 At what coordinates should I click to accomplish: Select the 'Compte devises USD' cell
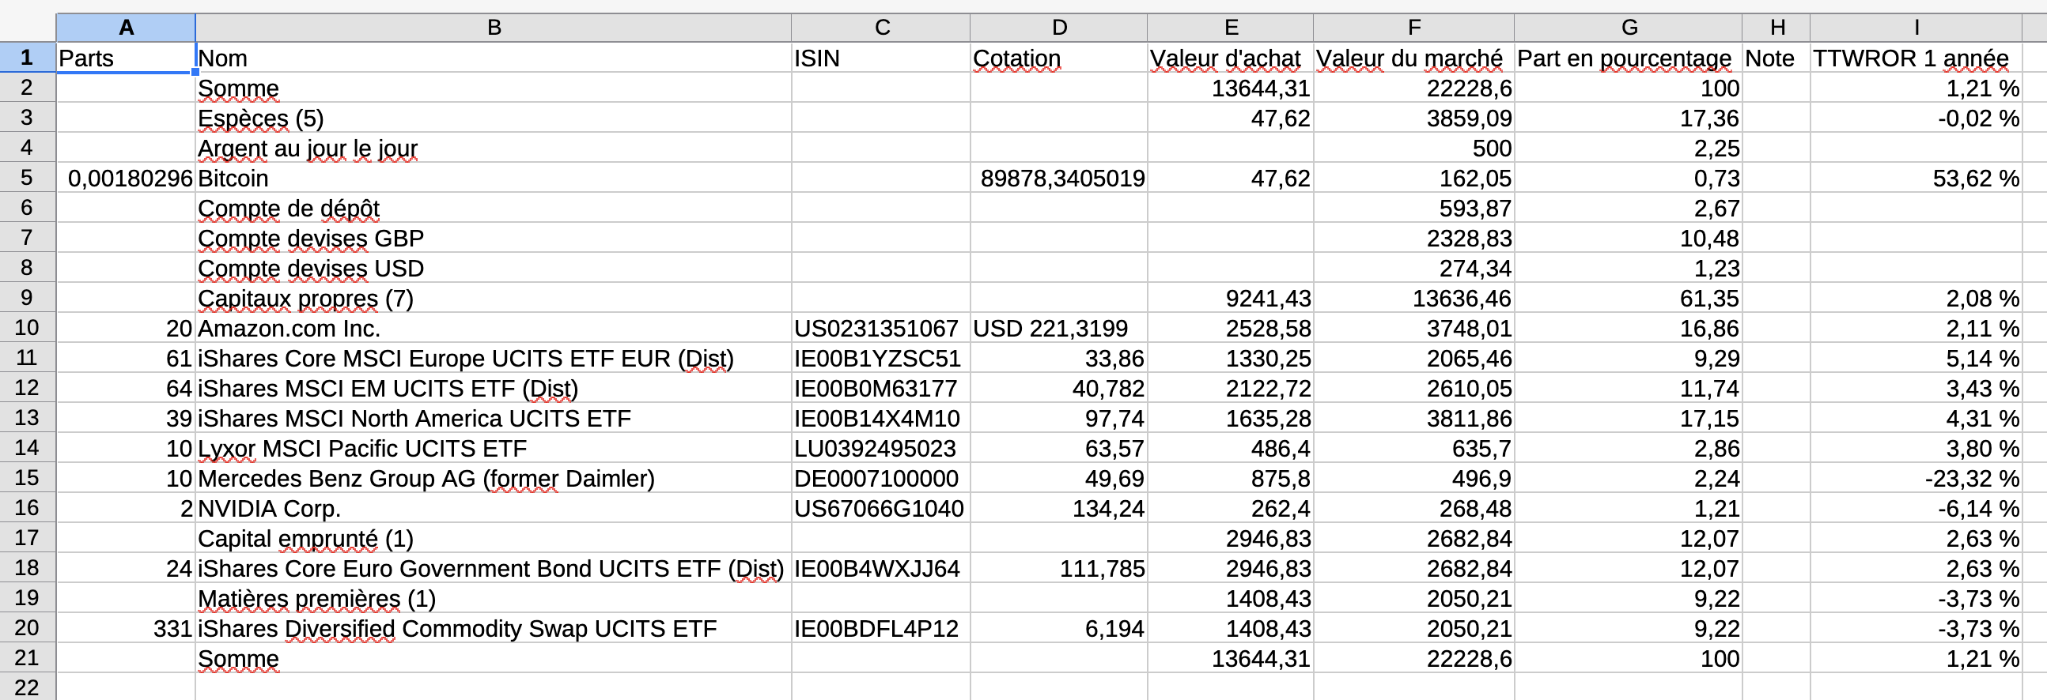494,269
